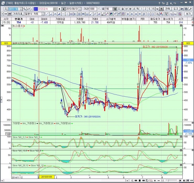The width and height of the screenshot is (194, 183).
Task: Toggle the 복 (adjusted price) button
Action: pos(161,9)
